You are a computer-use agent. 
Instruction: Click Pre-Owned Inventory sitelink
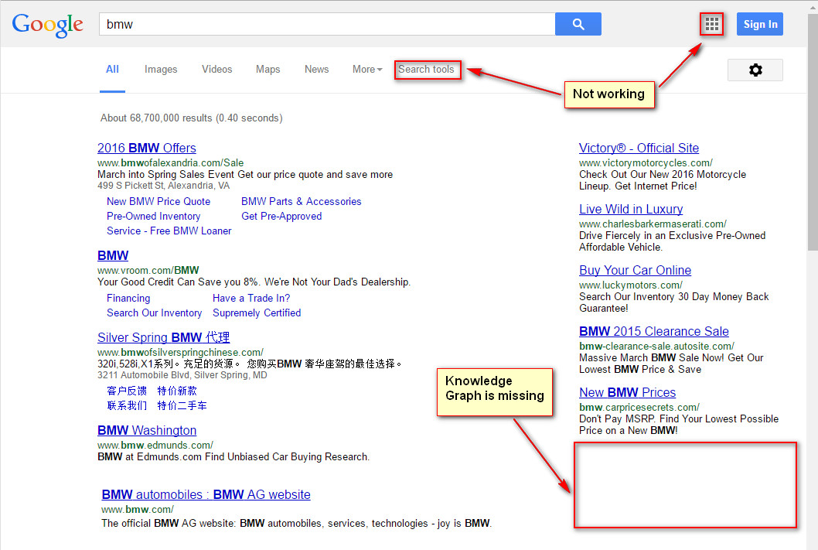pyautogui.click(x=153, y=216)
